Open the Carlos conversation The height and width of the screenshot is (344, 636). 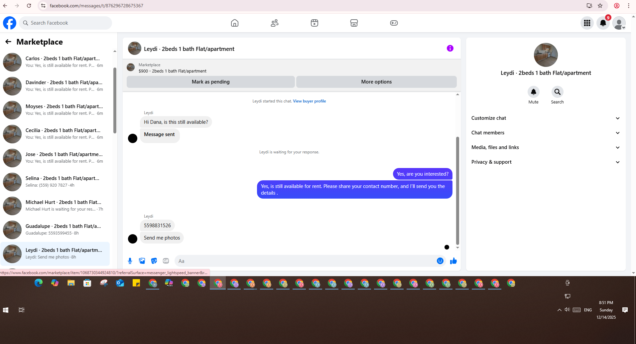56,62
